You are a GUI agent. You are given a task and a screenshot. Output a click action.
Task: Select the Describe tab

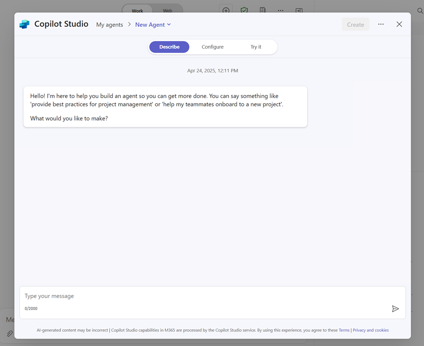coord(169,47)
